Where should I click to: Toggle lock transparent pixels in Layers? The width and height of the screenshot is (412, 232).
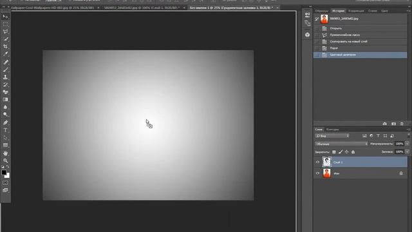click(334, 152)
